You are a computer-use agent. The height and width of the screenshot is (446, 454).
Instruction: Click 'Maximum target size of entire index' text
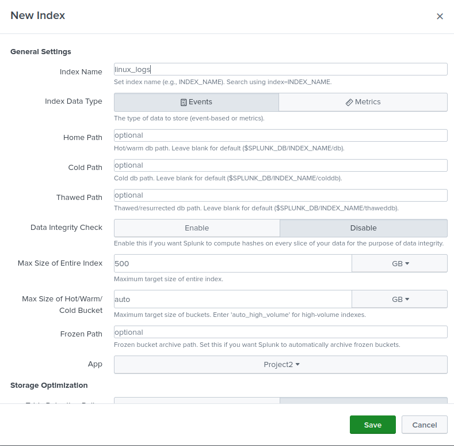tap(168, 279)
